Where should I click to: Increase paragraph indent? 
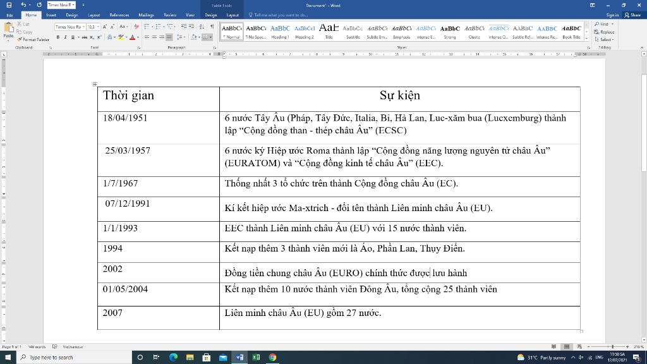(x=191, y=27)
